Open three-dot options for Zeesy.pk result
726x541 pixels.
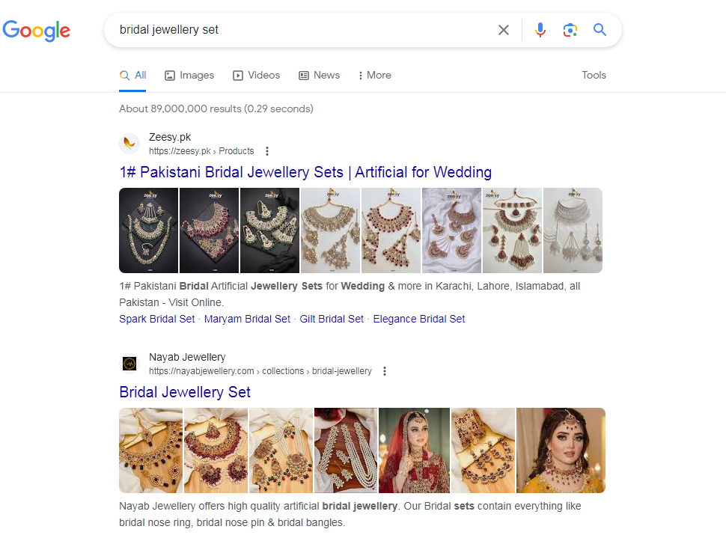point(267,151)
